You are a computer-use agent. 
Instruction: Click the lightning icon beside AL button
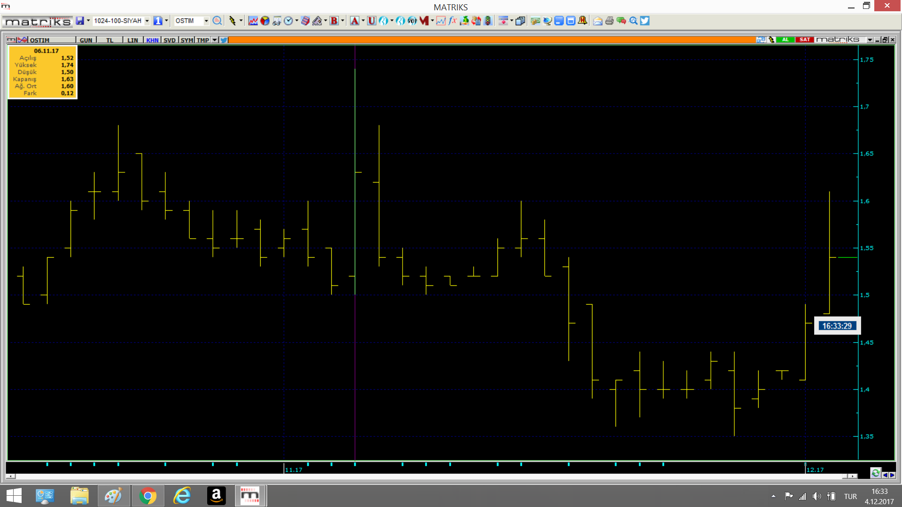point(771,39)
